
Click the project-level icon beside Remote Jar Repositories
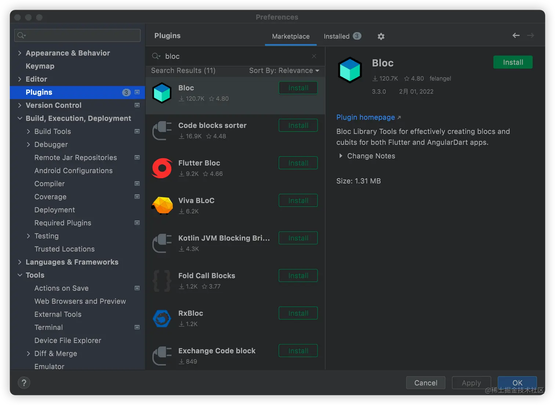pyautogui.click(x=137, y=158)
